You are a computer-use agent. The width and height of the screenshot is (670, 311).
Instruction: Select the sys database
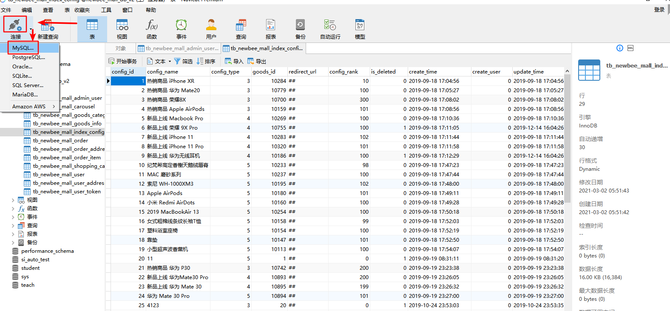coord(25,277)
